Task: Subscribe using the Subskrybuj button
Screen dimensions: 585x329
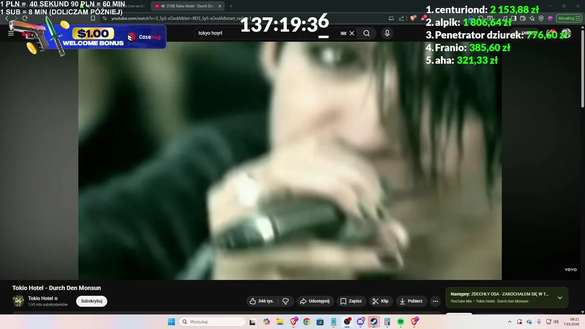Action: [91, 301]
